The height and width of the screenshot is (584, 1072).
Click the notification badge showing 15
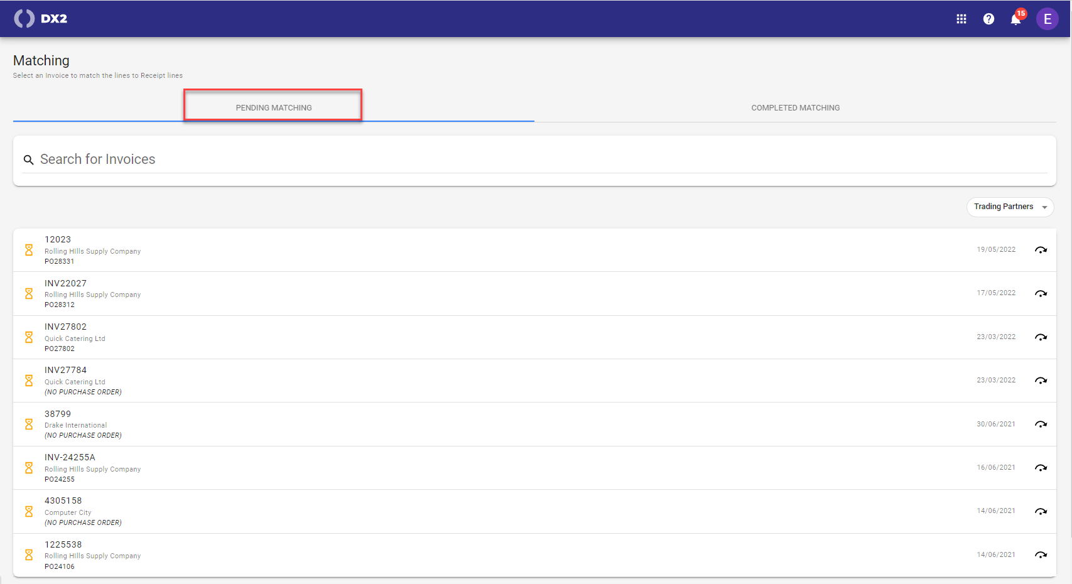coord(1021,13)
